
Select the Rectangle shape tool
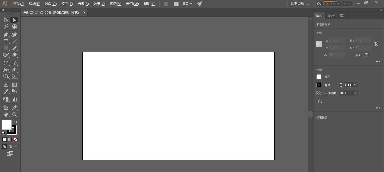tap(6, 48)
